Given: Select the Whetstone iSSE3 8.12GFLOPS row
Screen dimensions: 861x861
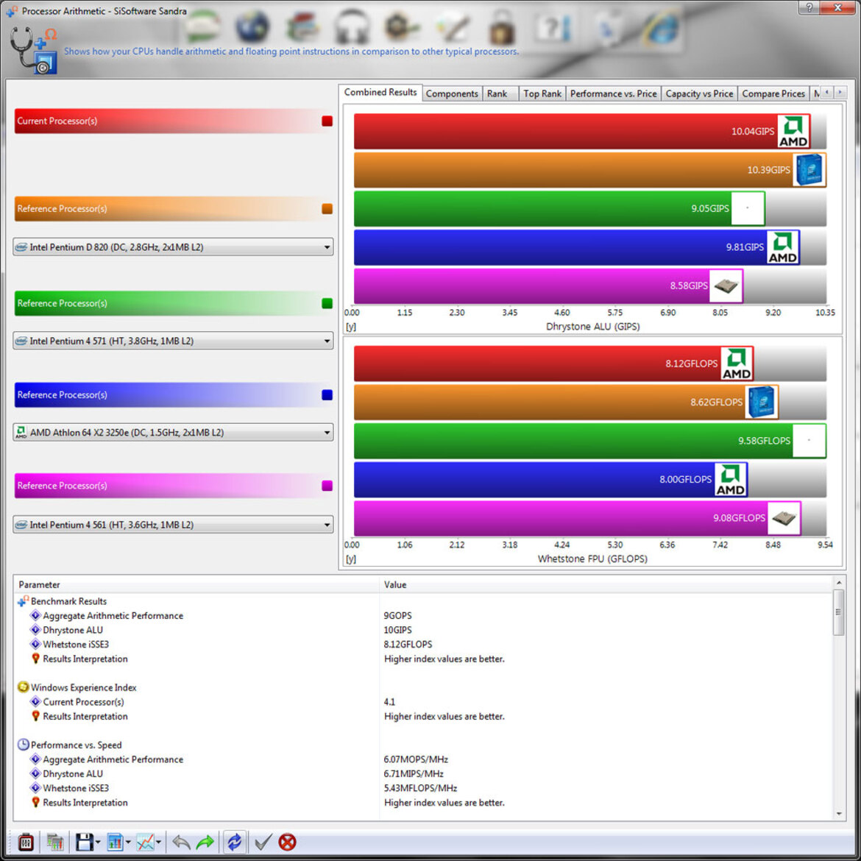Looking at the screenshot, I should pyautogui.click(x=423, y=644).
